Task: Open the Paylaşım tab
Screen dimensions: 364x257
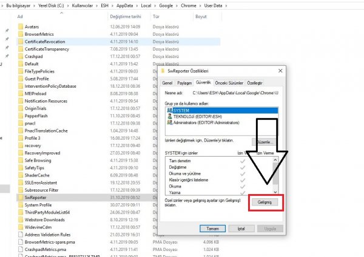Action: 184,82
